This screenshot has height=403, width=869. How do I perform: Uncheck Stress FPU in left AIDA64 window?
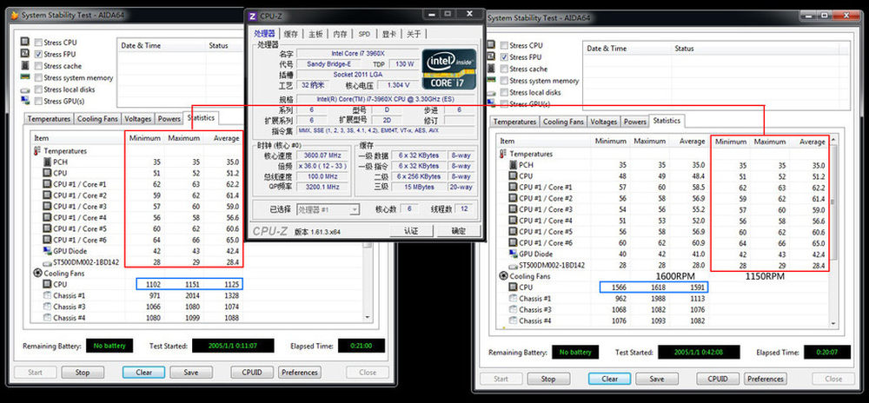(38, 54)
